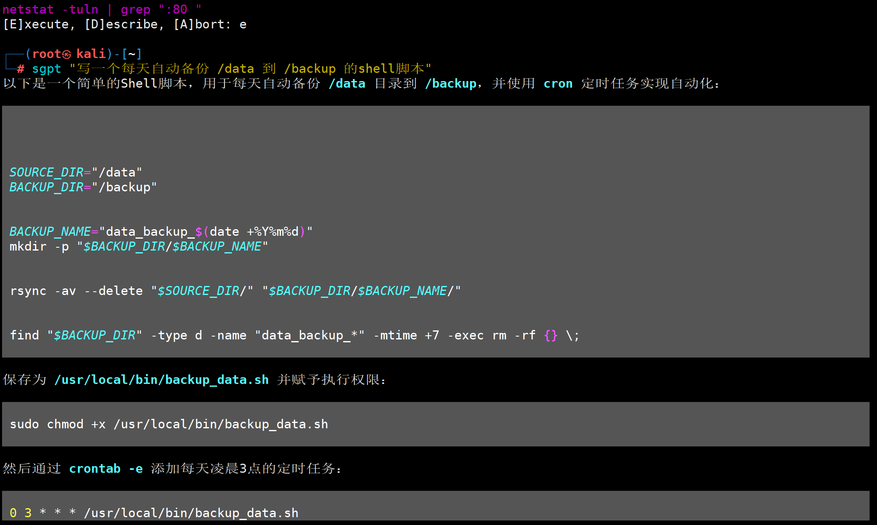Click the Kali skull icon in the prompt
877x525 pixels.
[67, 54]
